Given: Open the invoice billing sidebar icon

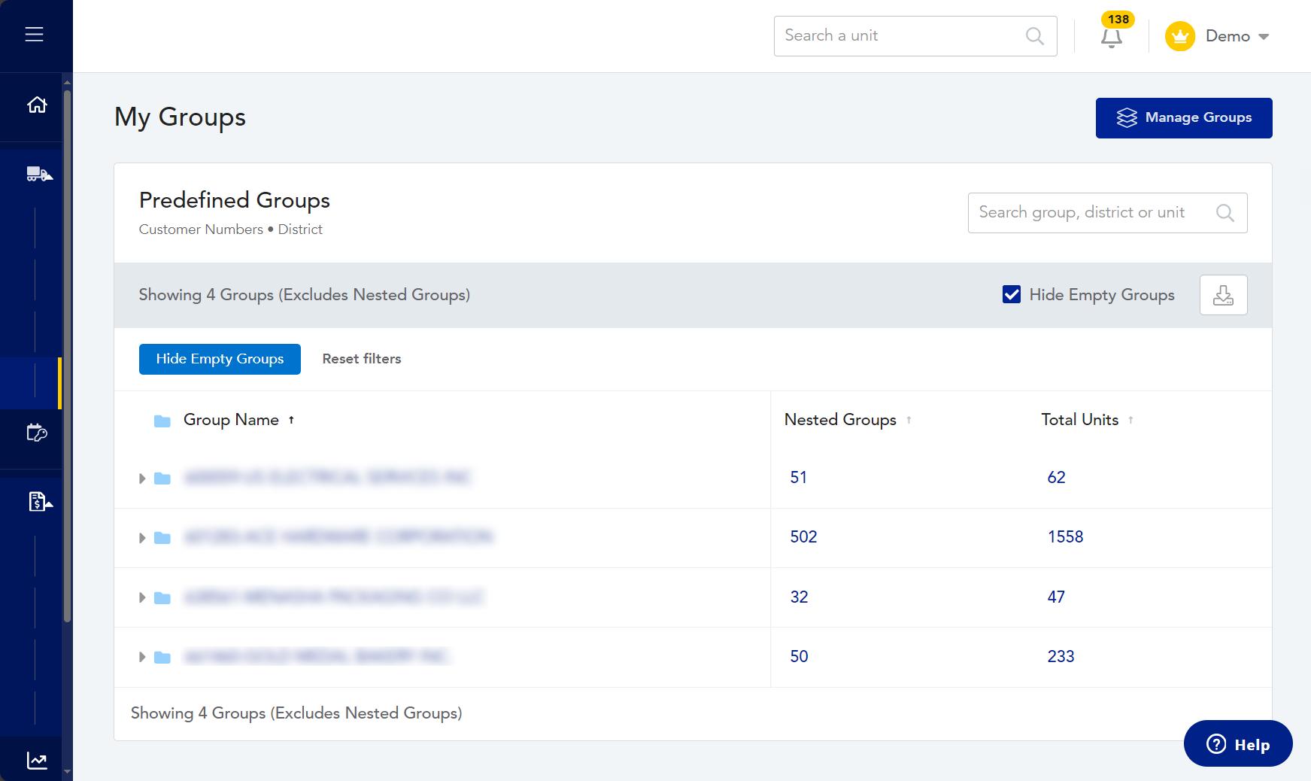Looking at the screenshot, I should 39,501.
